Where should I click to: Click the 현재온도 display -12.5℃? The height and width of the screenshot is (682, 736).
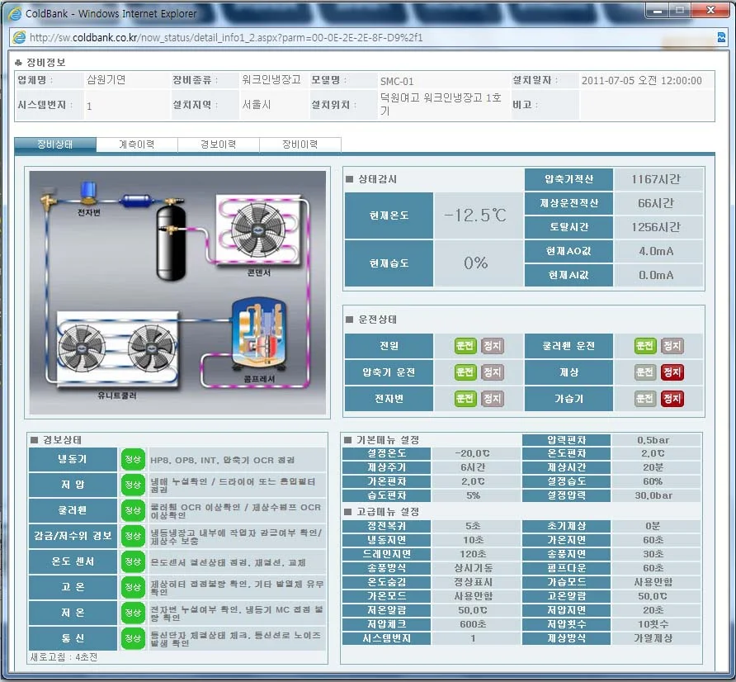point(476,215)
